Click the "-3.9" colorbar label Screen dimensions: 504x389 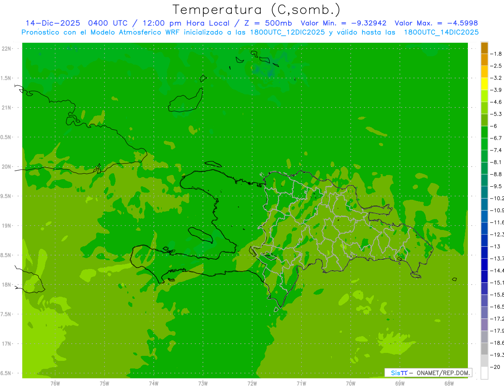[496, 90]
